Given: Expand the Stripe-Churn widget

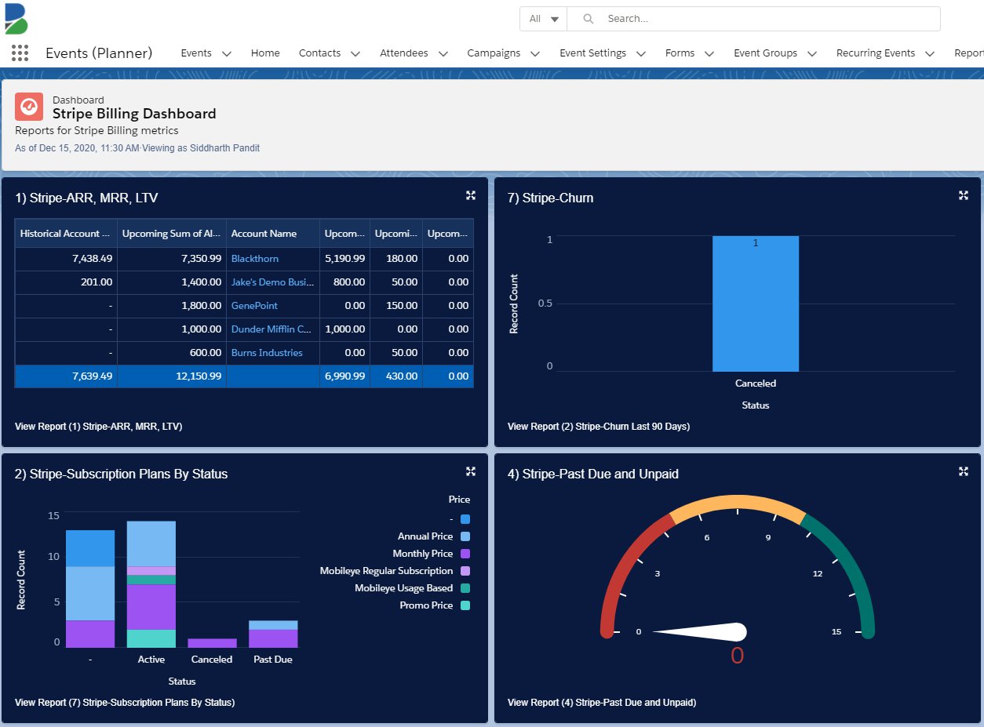Looking at the screenshot, I should pos(963,195).
